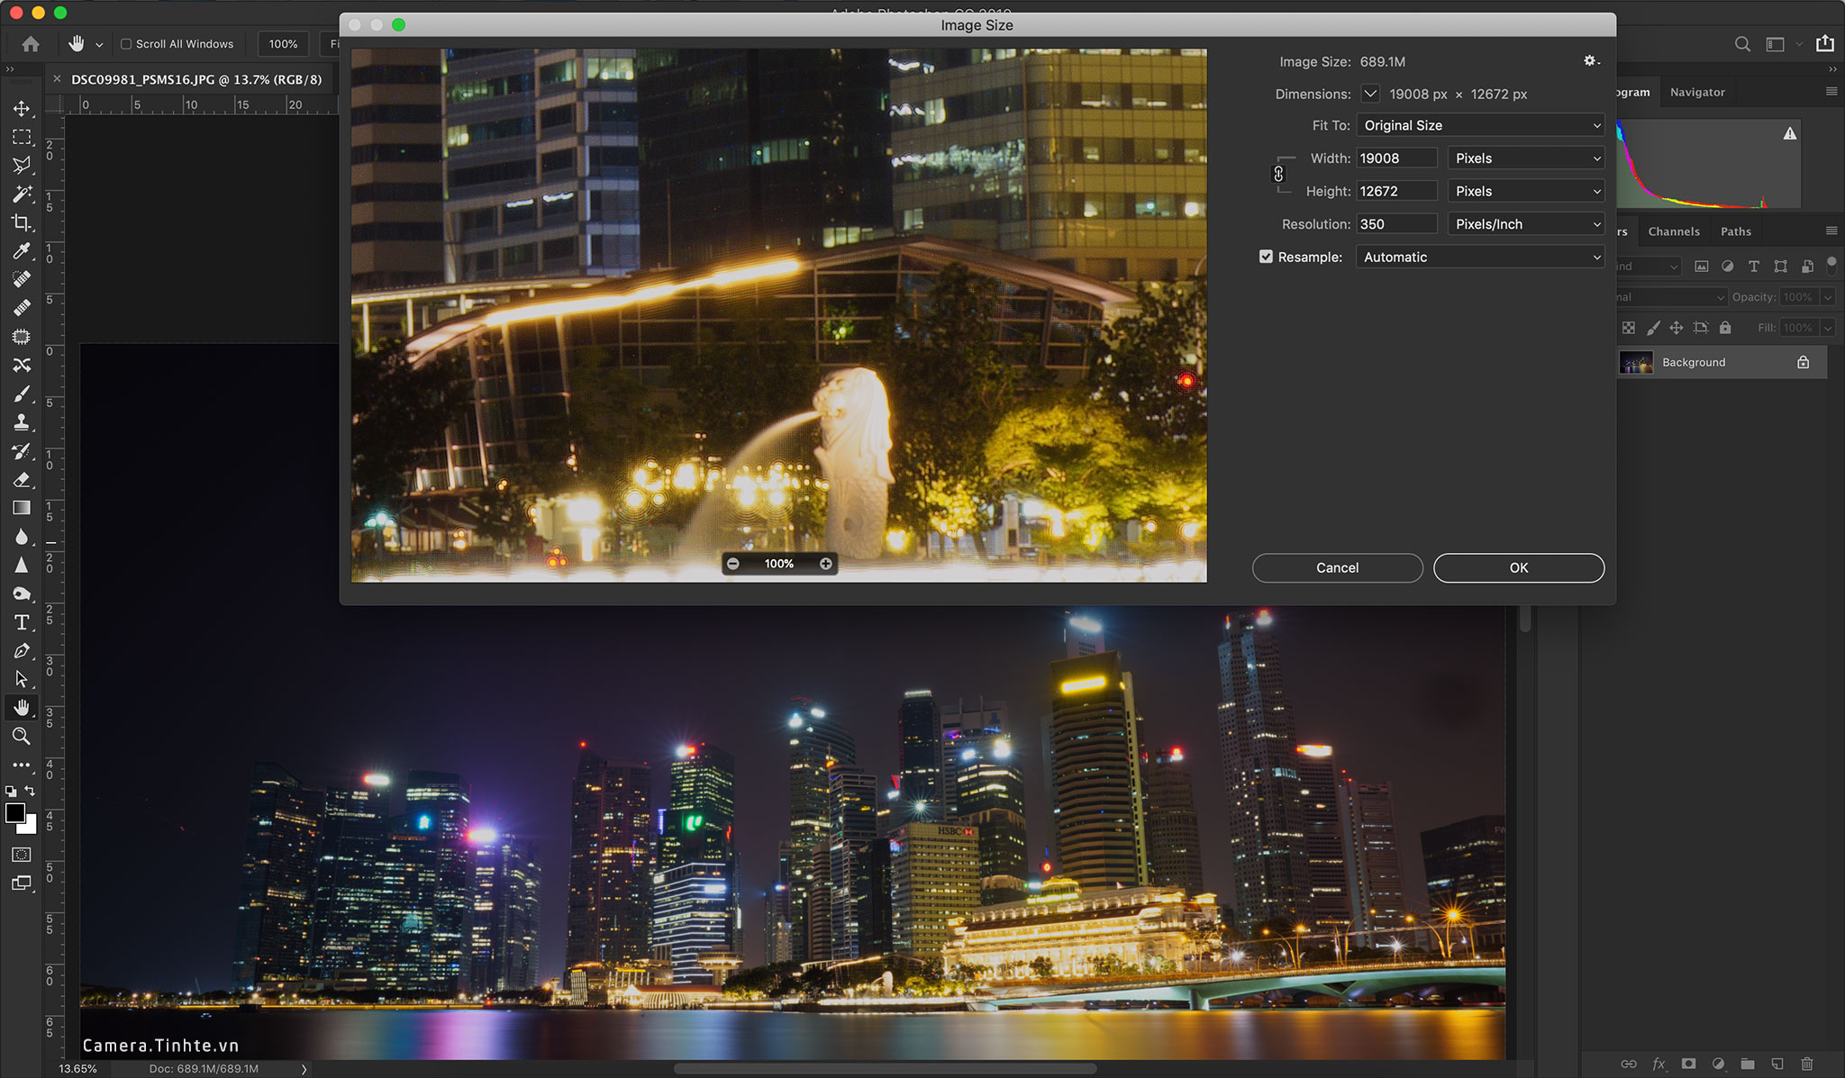This screenshot has width=1845, height=1078.
Task: Change the screen mode
Action: point(22,883)
